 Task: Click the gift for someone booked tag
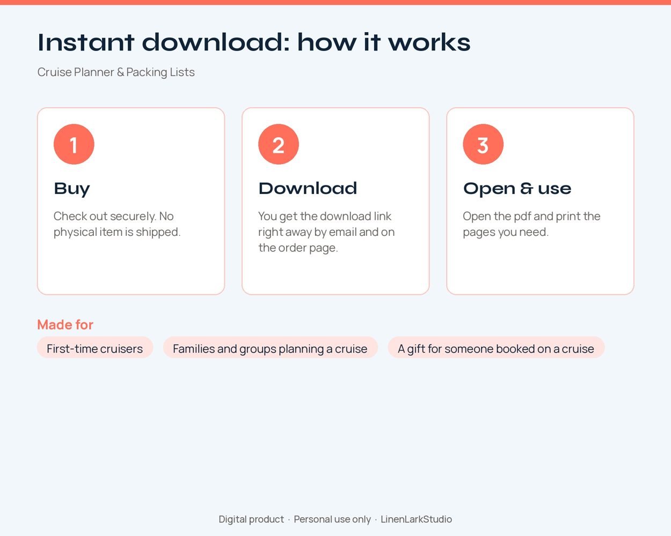click(496, 348)
